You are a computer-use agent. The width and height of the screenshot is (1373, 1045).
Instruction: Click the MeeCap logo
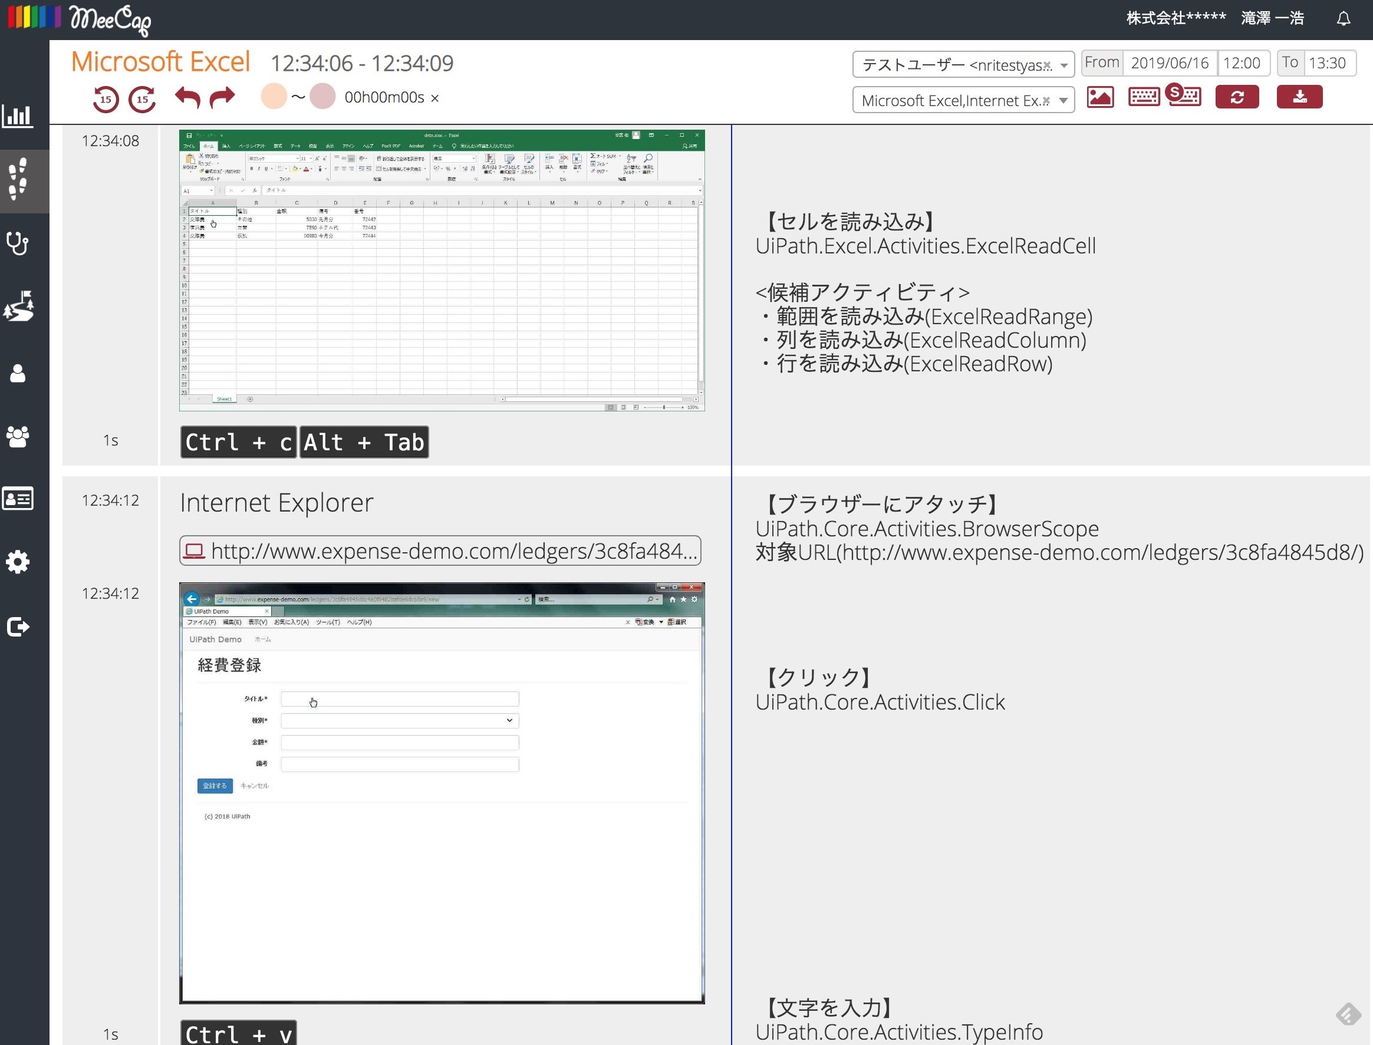(79, 19)
